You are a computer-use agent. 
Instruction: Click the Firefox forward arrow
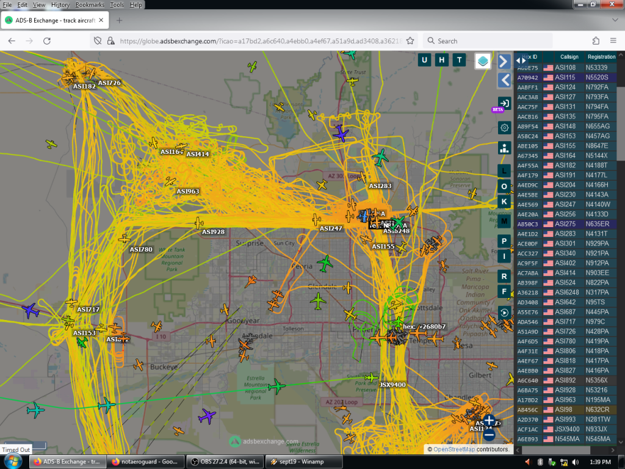(x=29, y=41)
